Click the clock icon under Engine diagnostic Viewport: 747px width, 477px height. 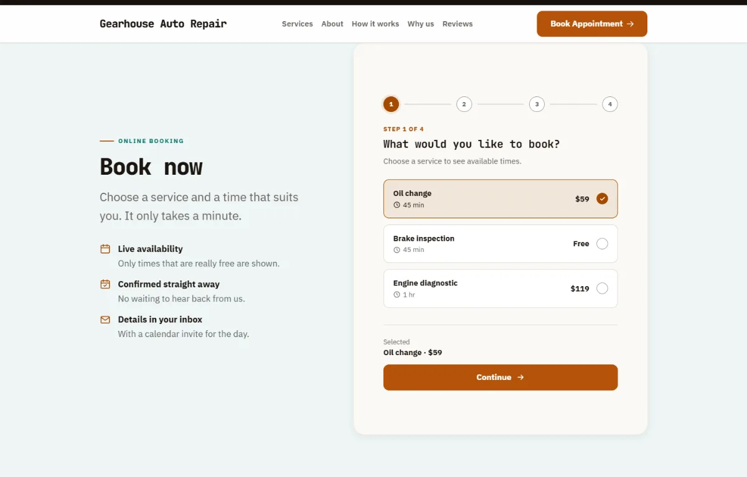[x=397, y=295]
